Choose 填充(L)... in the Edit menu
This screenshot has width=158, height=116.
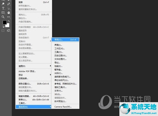pos(34,15)
